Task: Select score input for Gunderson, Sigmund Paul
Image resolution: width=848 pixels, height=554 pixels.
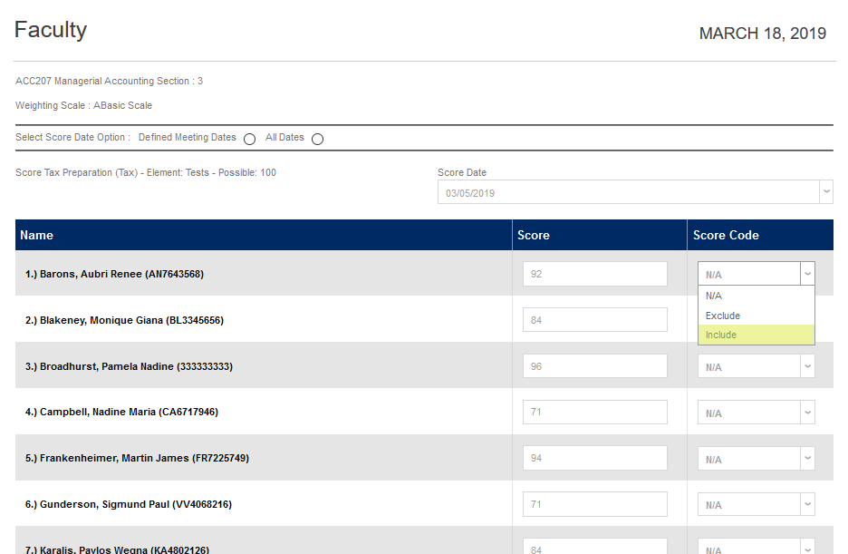Action: pos(594,505)
